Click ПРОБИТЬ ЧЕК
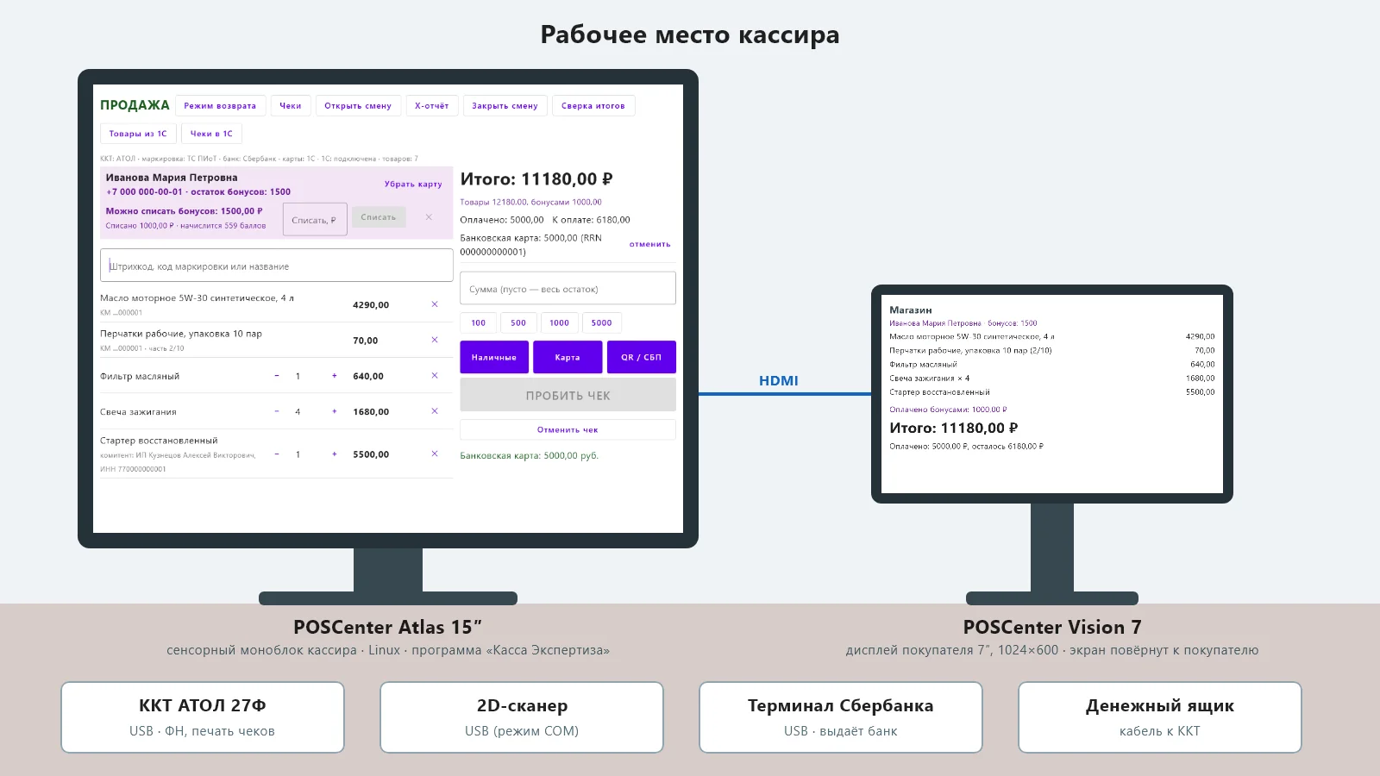 pyautogui.click(x=568, y=395)
